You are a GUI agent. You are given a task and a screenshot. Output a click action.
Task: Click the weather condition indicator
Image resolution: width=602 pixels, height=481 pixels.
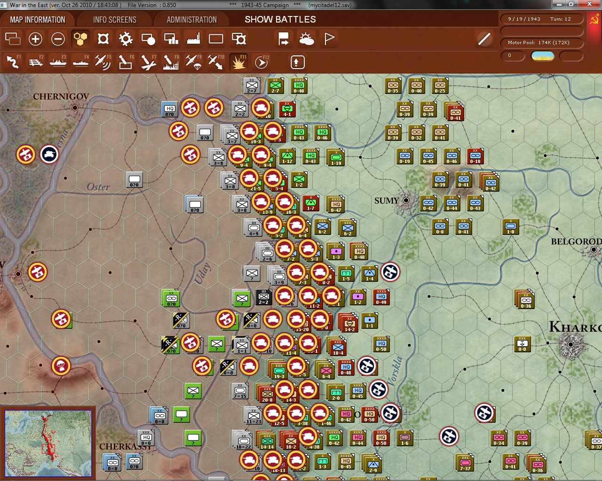pos(542,56)
